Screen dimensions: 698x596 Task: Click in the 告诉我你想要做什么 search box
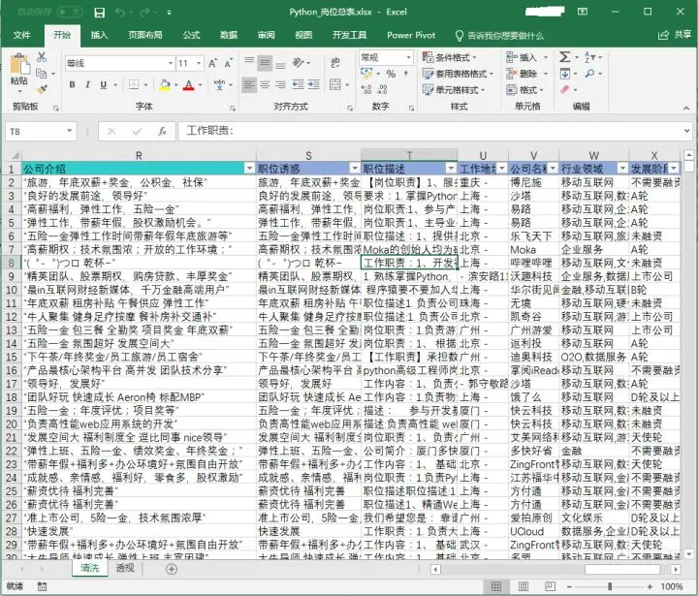point(499,35)
